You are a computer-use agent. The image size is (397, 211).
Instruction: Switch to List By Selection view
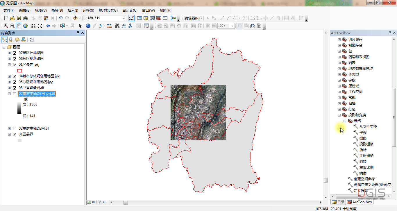pyautogui.click(x=24, y=40)
